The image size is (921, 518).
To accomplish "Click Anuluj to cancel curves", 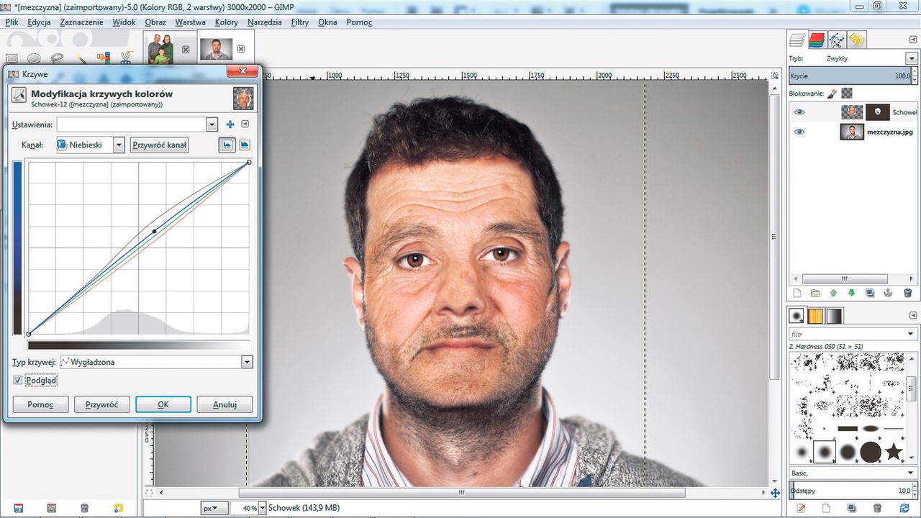I will tap(224, 404).
